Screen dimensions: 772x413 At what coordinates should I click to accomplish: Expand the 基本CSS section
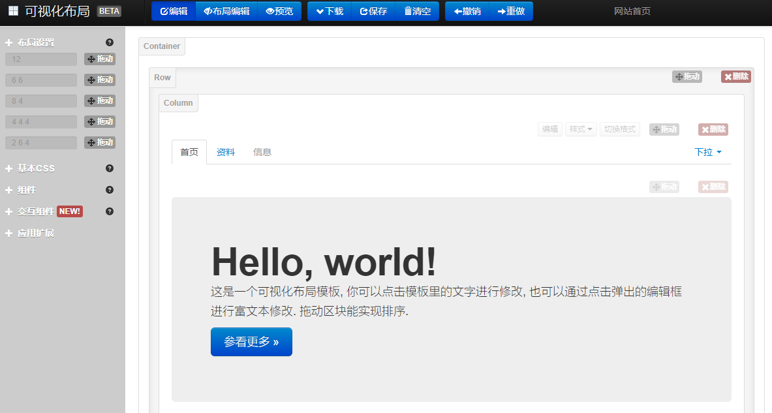point(36,168)
